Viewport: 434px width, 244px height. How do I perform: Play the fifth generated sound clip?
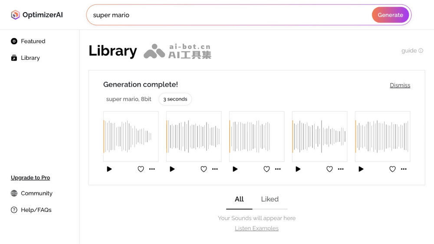(361, 169)
